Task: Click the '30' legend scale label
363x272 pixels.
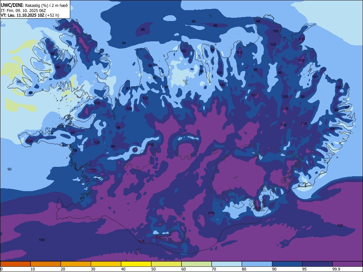Action: [x=93, y=269]
